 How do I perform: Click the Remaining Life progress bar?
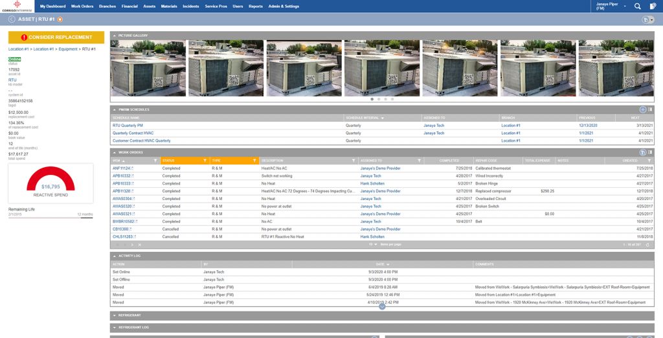pyautogui.click(x=51, y=218)
